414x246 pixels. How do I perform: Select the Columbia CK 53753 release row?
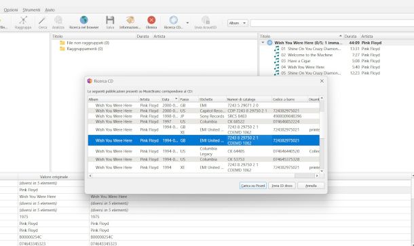[204, 159]
